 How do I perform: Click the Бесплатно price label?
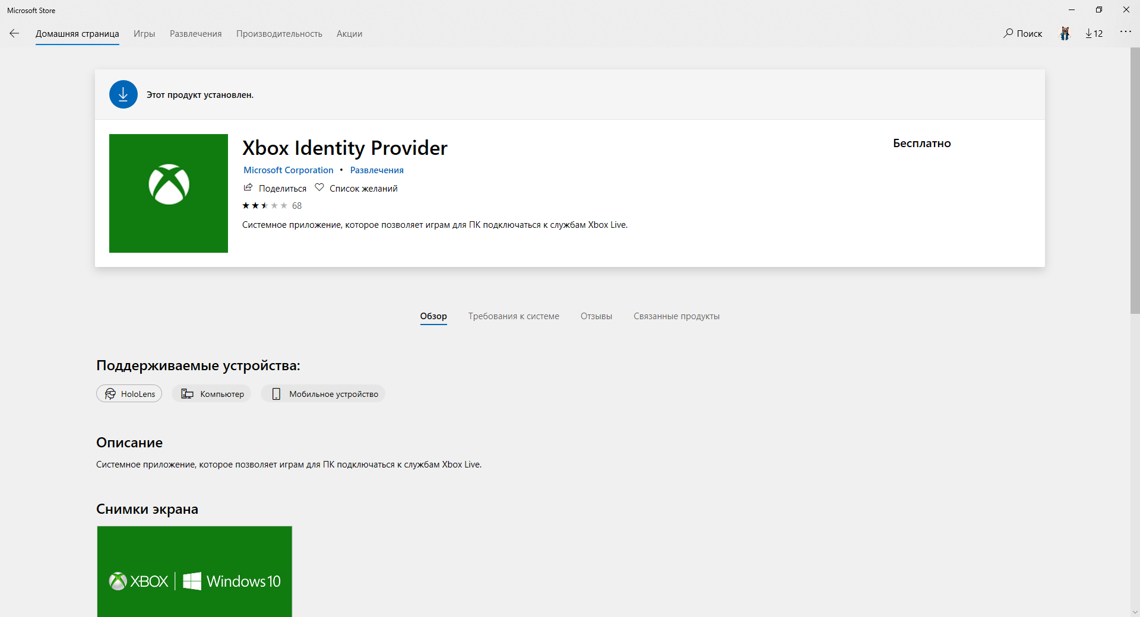(922, 143)
